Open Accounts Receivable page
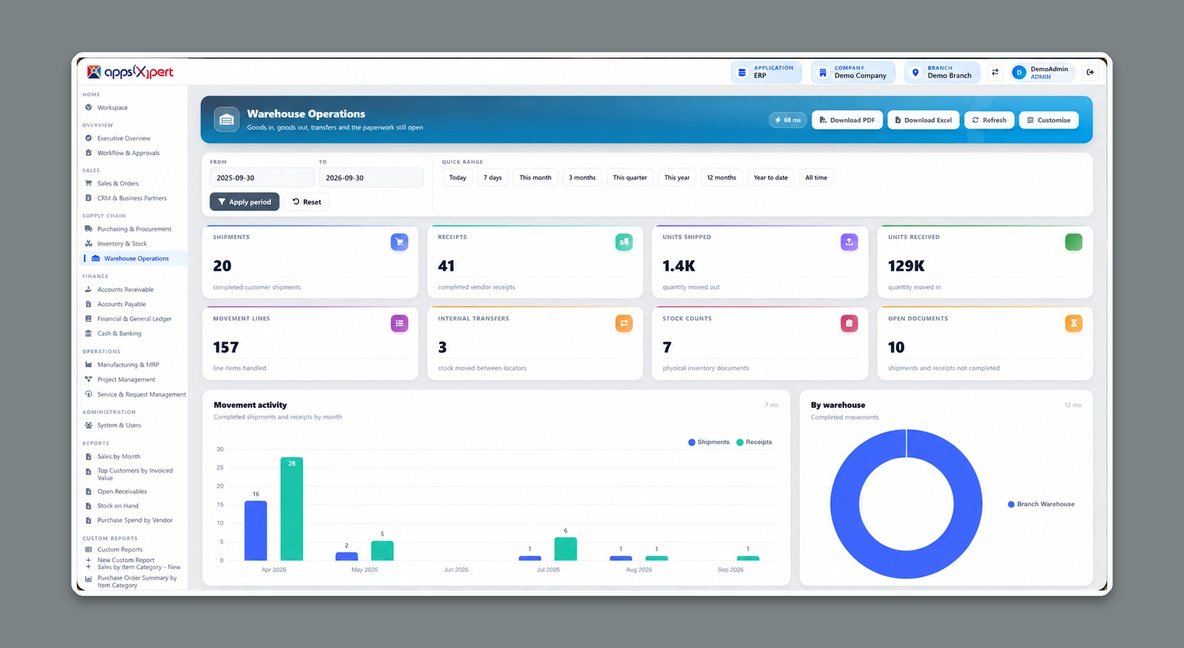The height and width of the screenshot is (648, 1184). (x=125, y=290)
